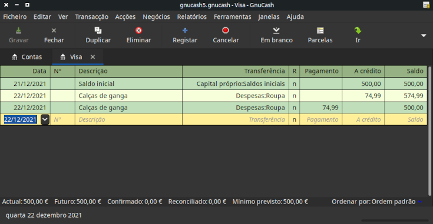The image size is (433, 224).
Task: Open the Transacção menu
Action: pyautogui.click(x=92, y=17)
